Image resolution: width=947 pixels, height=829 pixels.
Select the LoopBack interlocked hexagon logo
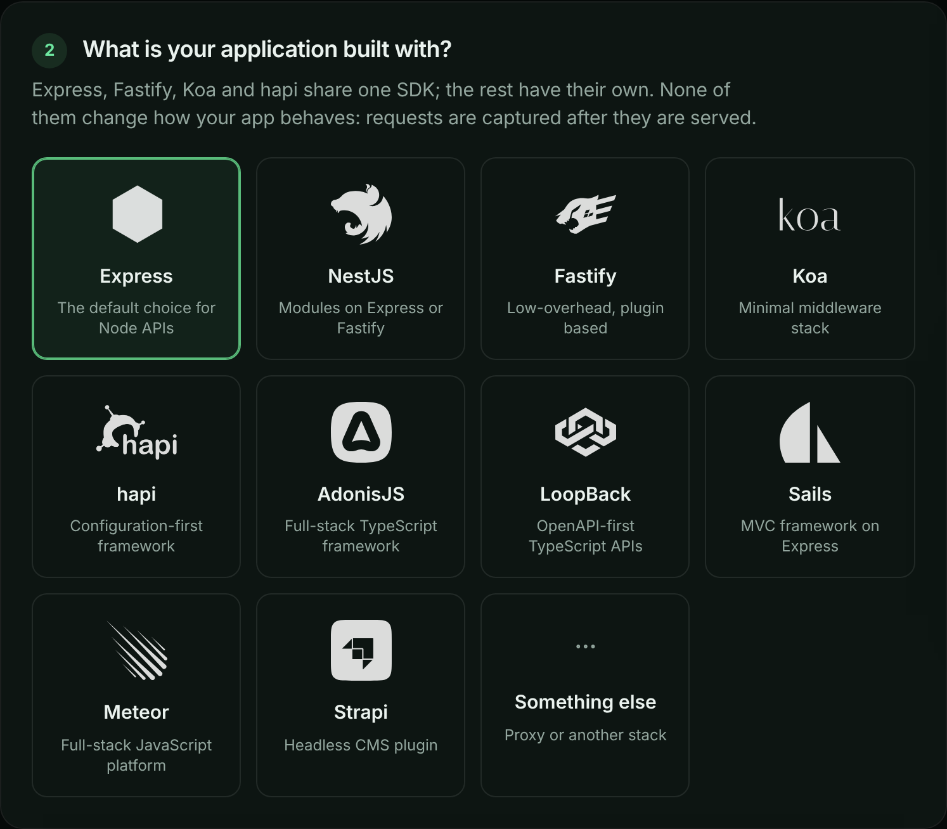pos(586,432)
